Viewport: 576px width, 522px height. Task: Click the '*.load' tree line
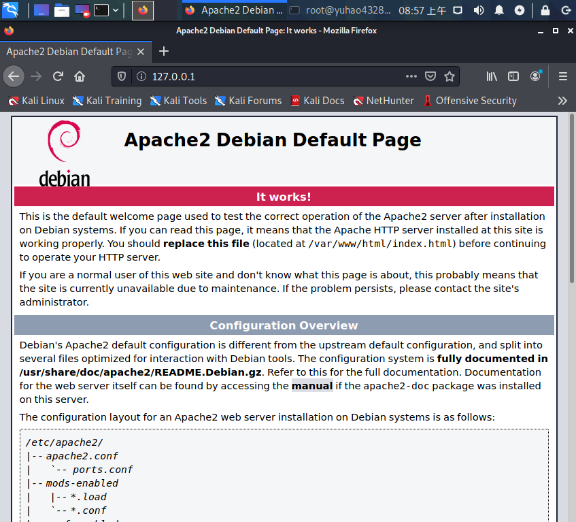(88, 497)
